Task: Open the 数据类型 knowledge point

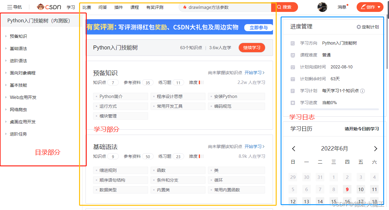Action: coord(121,190)
